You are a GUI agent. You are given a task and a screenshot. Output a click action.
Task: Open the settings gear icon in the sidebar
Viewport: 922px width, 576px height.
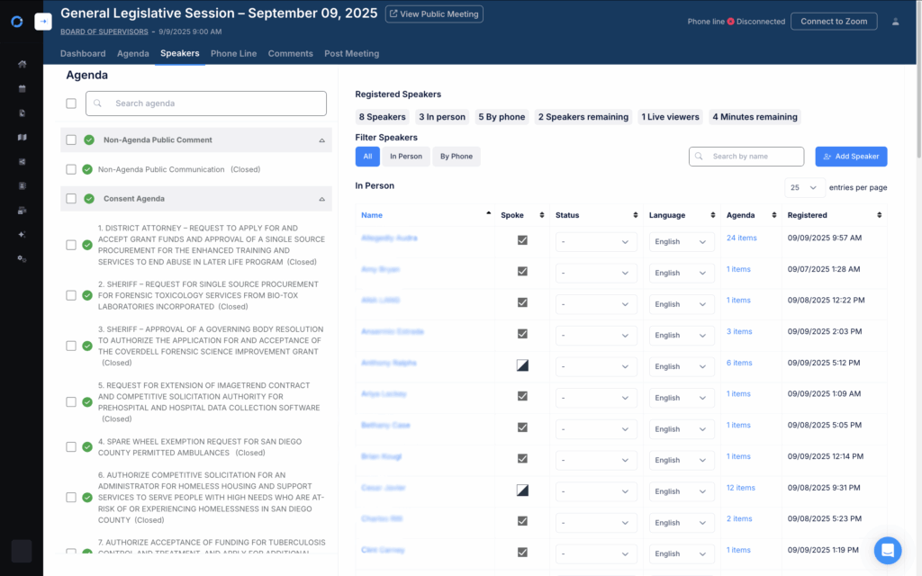[x=22, y=257]
